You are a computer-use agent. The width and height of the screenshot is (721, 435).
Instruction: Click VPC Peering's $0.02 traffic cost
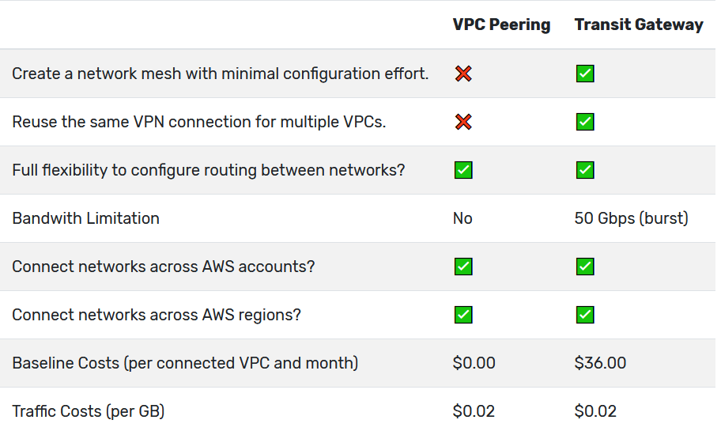point(474,411)
